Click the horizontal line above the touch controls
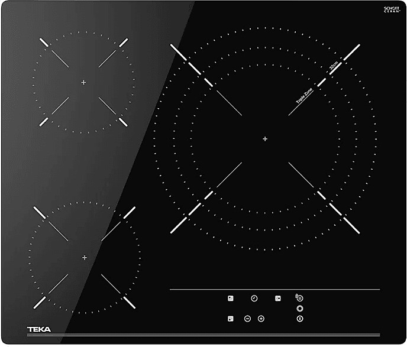This screenshot has width=407, height=347. click(x=274, y=289)
